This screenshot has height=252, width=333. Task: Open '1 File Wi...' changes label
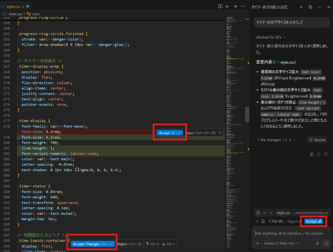click(277, 221)
